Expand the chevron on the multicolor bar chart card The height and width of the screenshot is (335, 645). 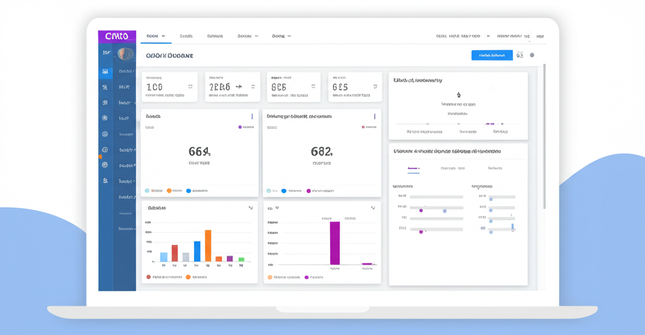coord(251,208)
